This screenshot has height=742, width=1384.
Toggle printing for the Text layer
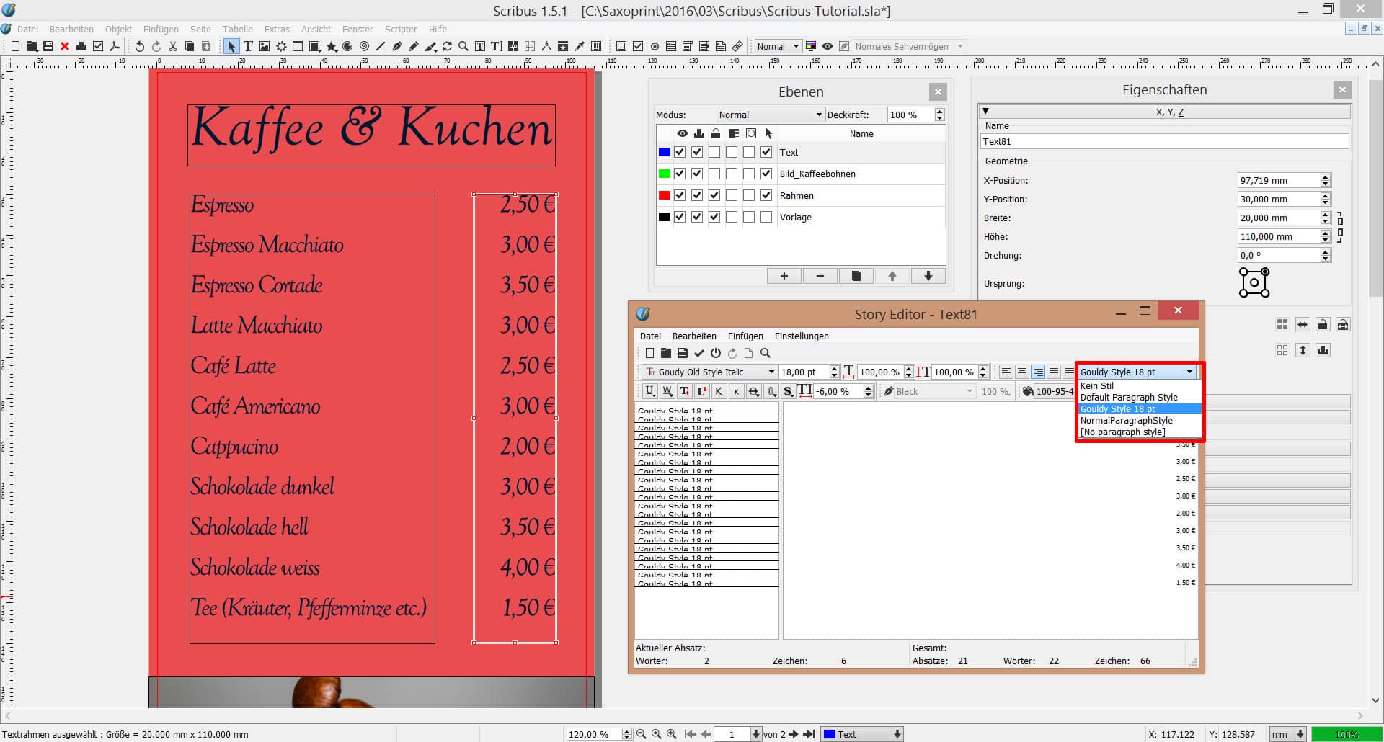click(696, 152)
